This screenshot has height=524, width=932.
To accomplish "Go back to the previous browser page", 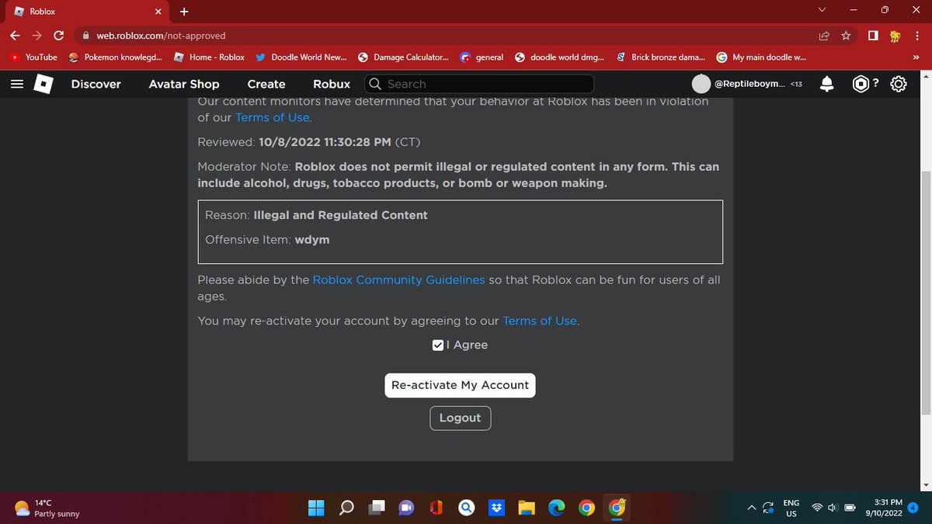I will click(16, 36).
